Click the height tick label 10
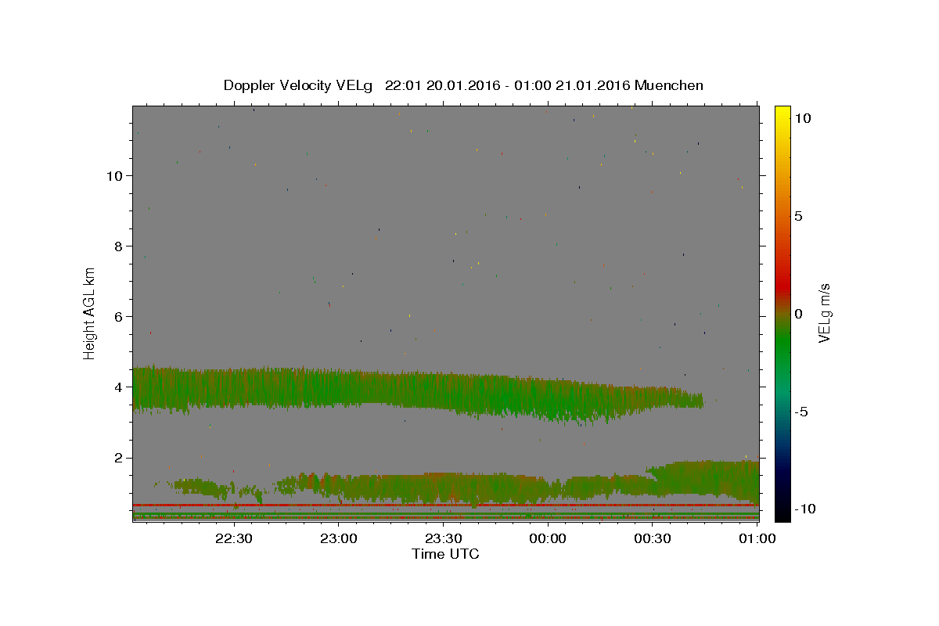 pos(116,175)
